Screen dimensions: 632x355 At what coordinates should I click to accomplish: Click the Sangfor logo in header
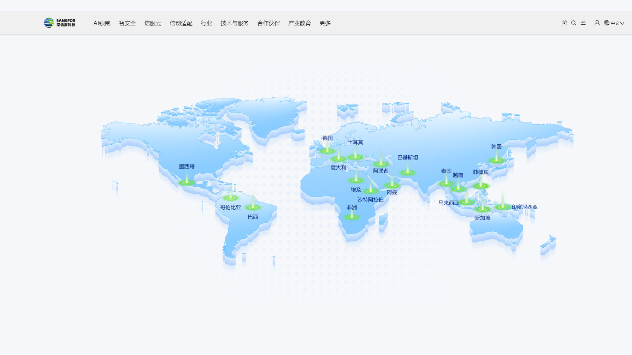click(x=59, y=23)
